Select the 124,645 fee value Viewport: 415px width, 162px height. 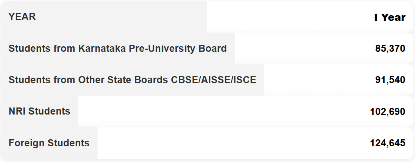click(388, 144)
